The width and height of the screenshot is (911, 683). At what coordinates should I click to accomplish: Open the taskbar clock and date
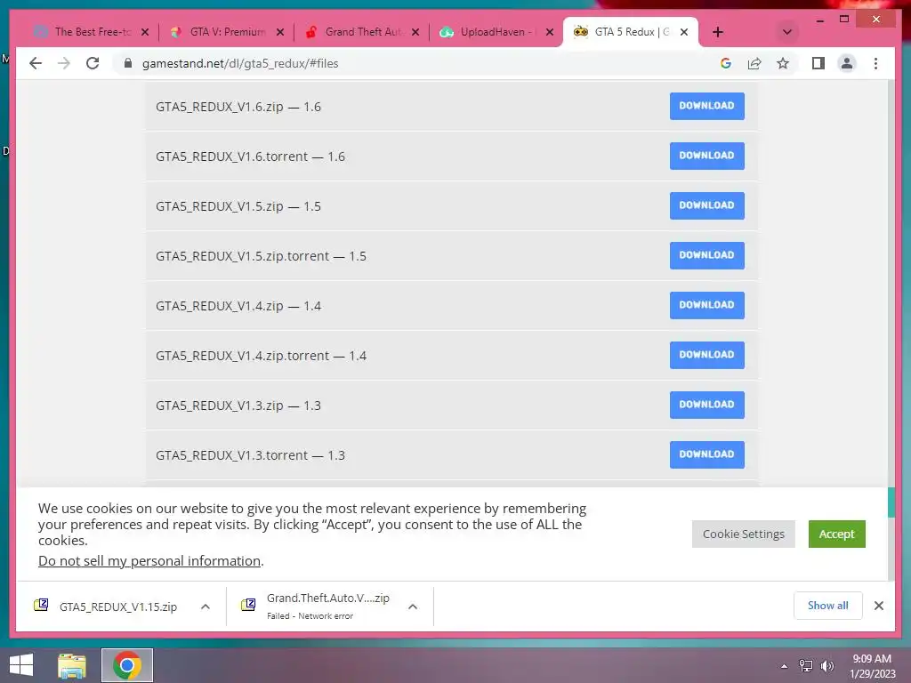pos(873,666)
